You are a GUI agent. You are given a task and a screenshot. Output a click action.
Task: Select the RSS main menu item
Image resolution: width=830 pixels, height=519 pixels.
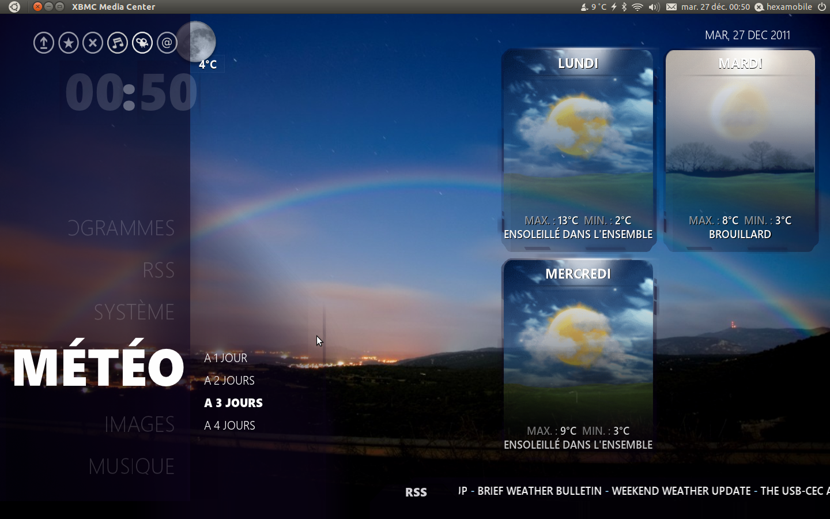[159, 270]
